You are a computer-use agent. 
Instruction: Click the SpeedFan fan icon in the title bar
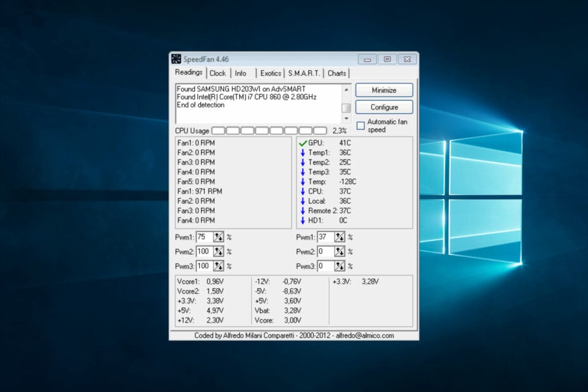coord(176,59)
